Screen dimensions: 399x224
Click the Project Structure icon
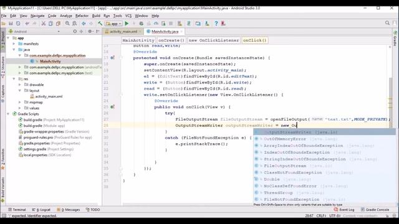(x=198, y=24)
